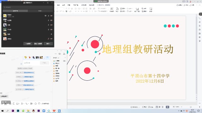The width and height of the screenshot is (202, 113).
Task: Toggle the camera icon of the second participant
Action: (51, 20)
